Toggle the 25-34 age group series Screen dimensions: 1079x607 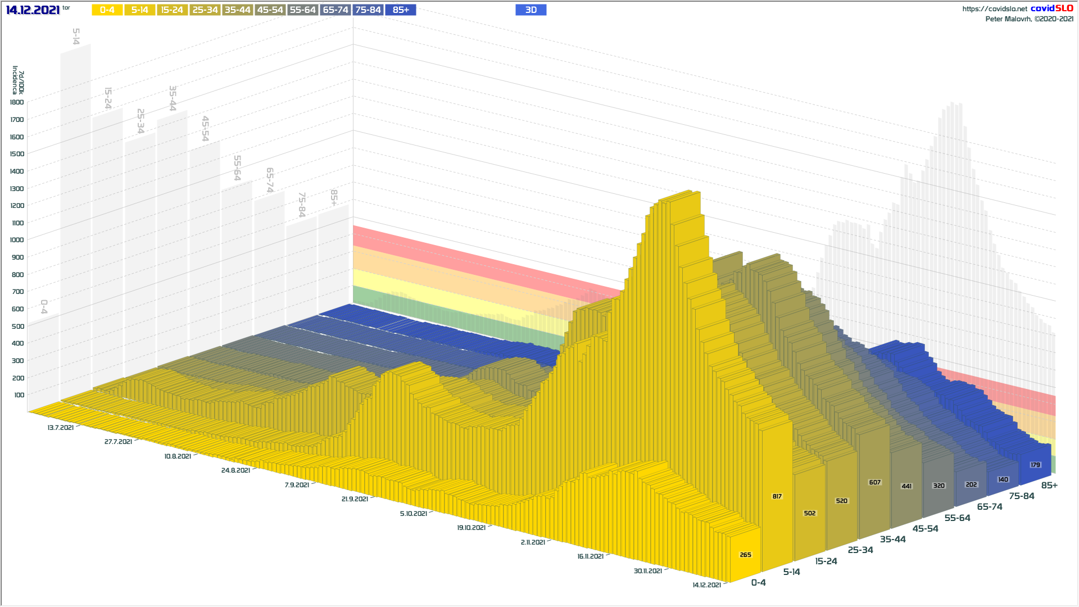click(x=205, y=10)
